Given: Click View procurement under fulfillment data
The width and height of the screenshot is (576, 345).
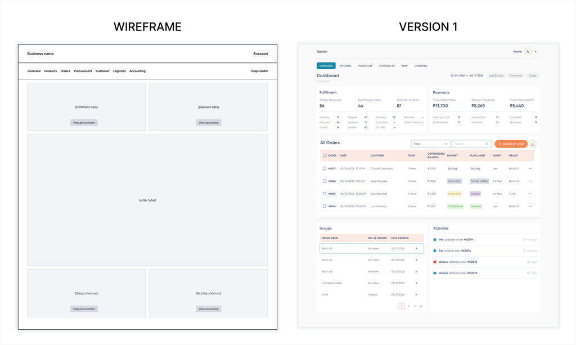Looking at the screenshot, I should 84,123.
